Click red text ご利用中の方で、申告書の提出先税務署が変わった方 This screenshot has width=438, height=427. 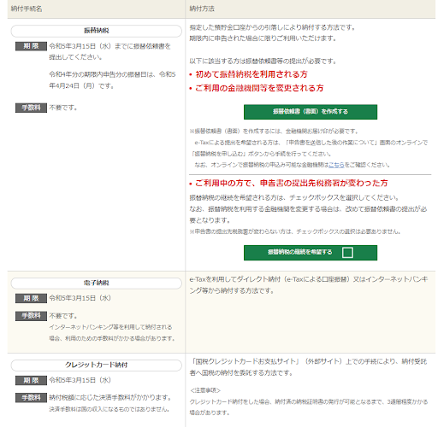[292, 183]
